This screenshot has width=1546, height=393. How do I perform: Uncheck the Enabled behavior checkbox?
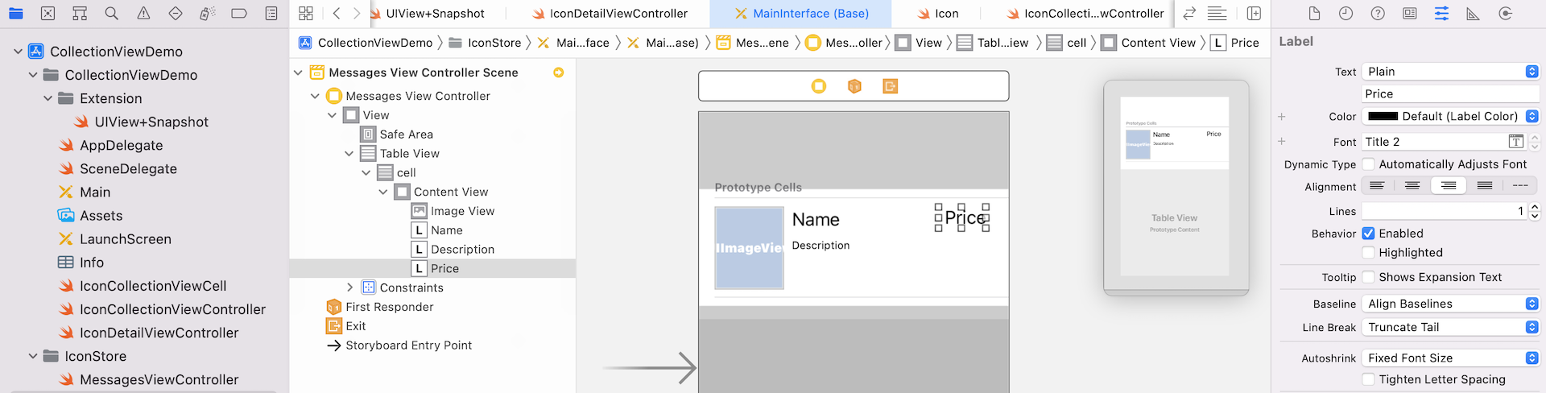1368,234
